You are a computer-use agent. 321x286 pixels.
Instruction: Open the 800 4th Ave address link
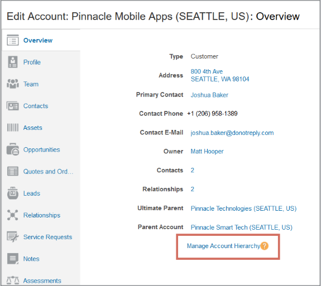click(220, 75)
